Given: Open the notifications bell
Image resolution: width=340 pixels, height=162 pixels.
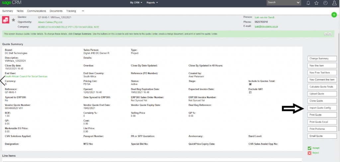Looking at the screenshot, I should pyautogui.click(x=308, y=3).
